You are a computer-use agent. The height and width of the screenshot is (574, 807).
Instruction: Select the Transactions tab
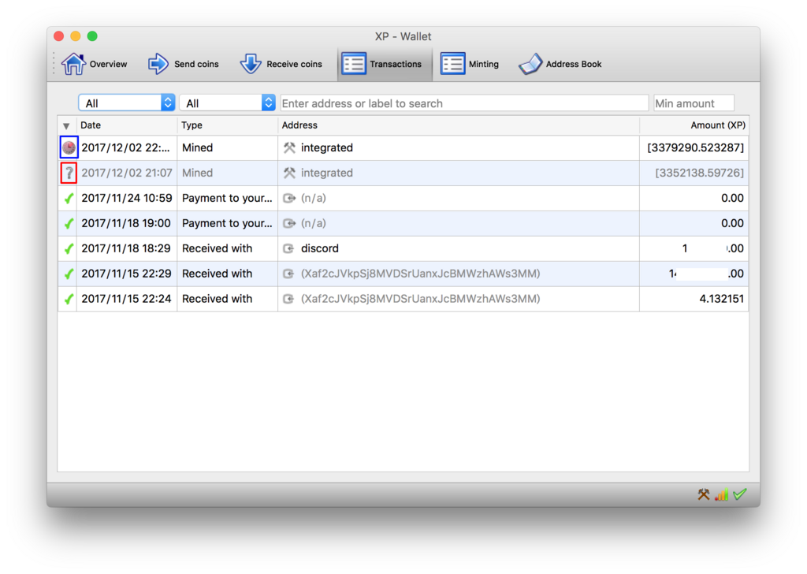(385, 64)
